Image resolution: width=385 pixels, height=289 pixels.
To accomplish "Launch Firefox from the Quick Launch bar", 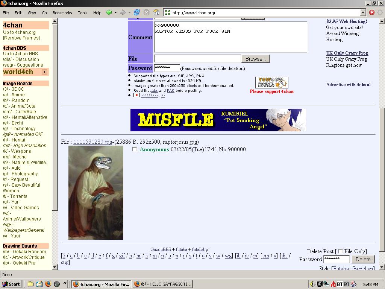I will [48, 284].
